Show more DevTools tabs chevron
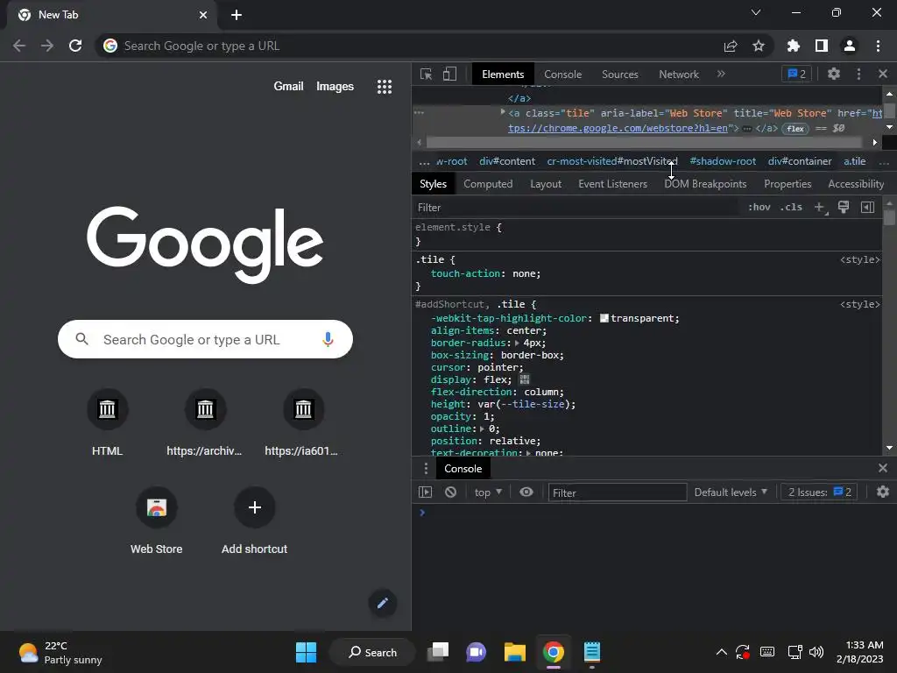 pos(721,74)
